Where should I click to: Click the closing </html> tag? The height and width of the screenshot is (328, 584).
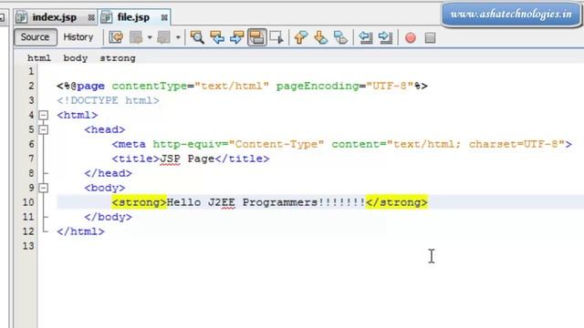tap(80, 231)
